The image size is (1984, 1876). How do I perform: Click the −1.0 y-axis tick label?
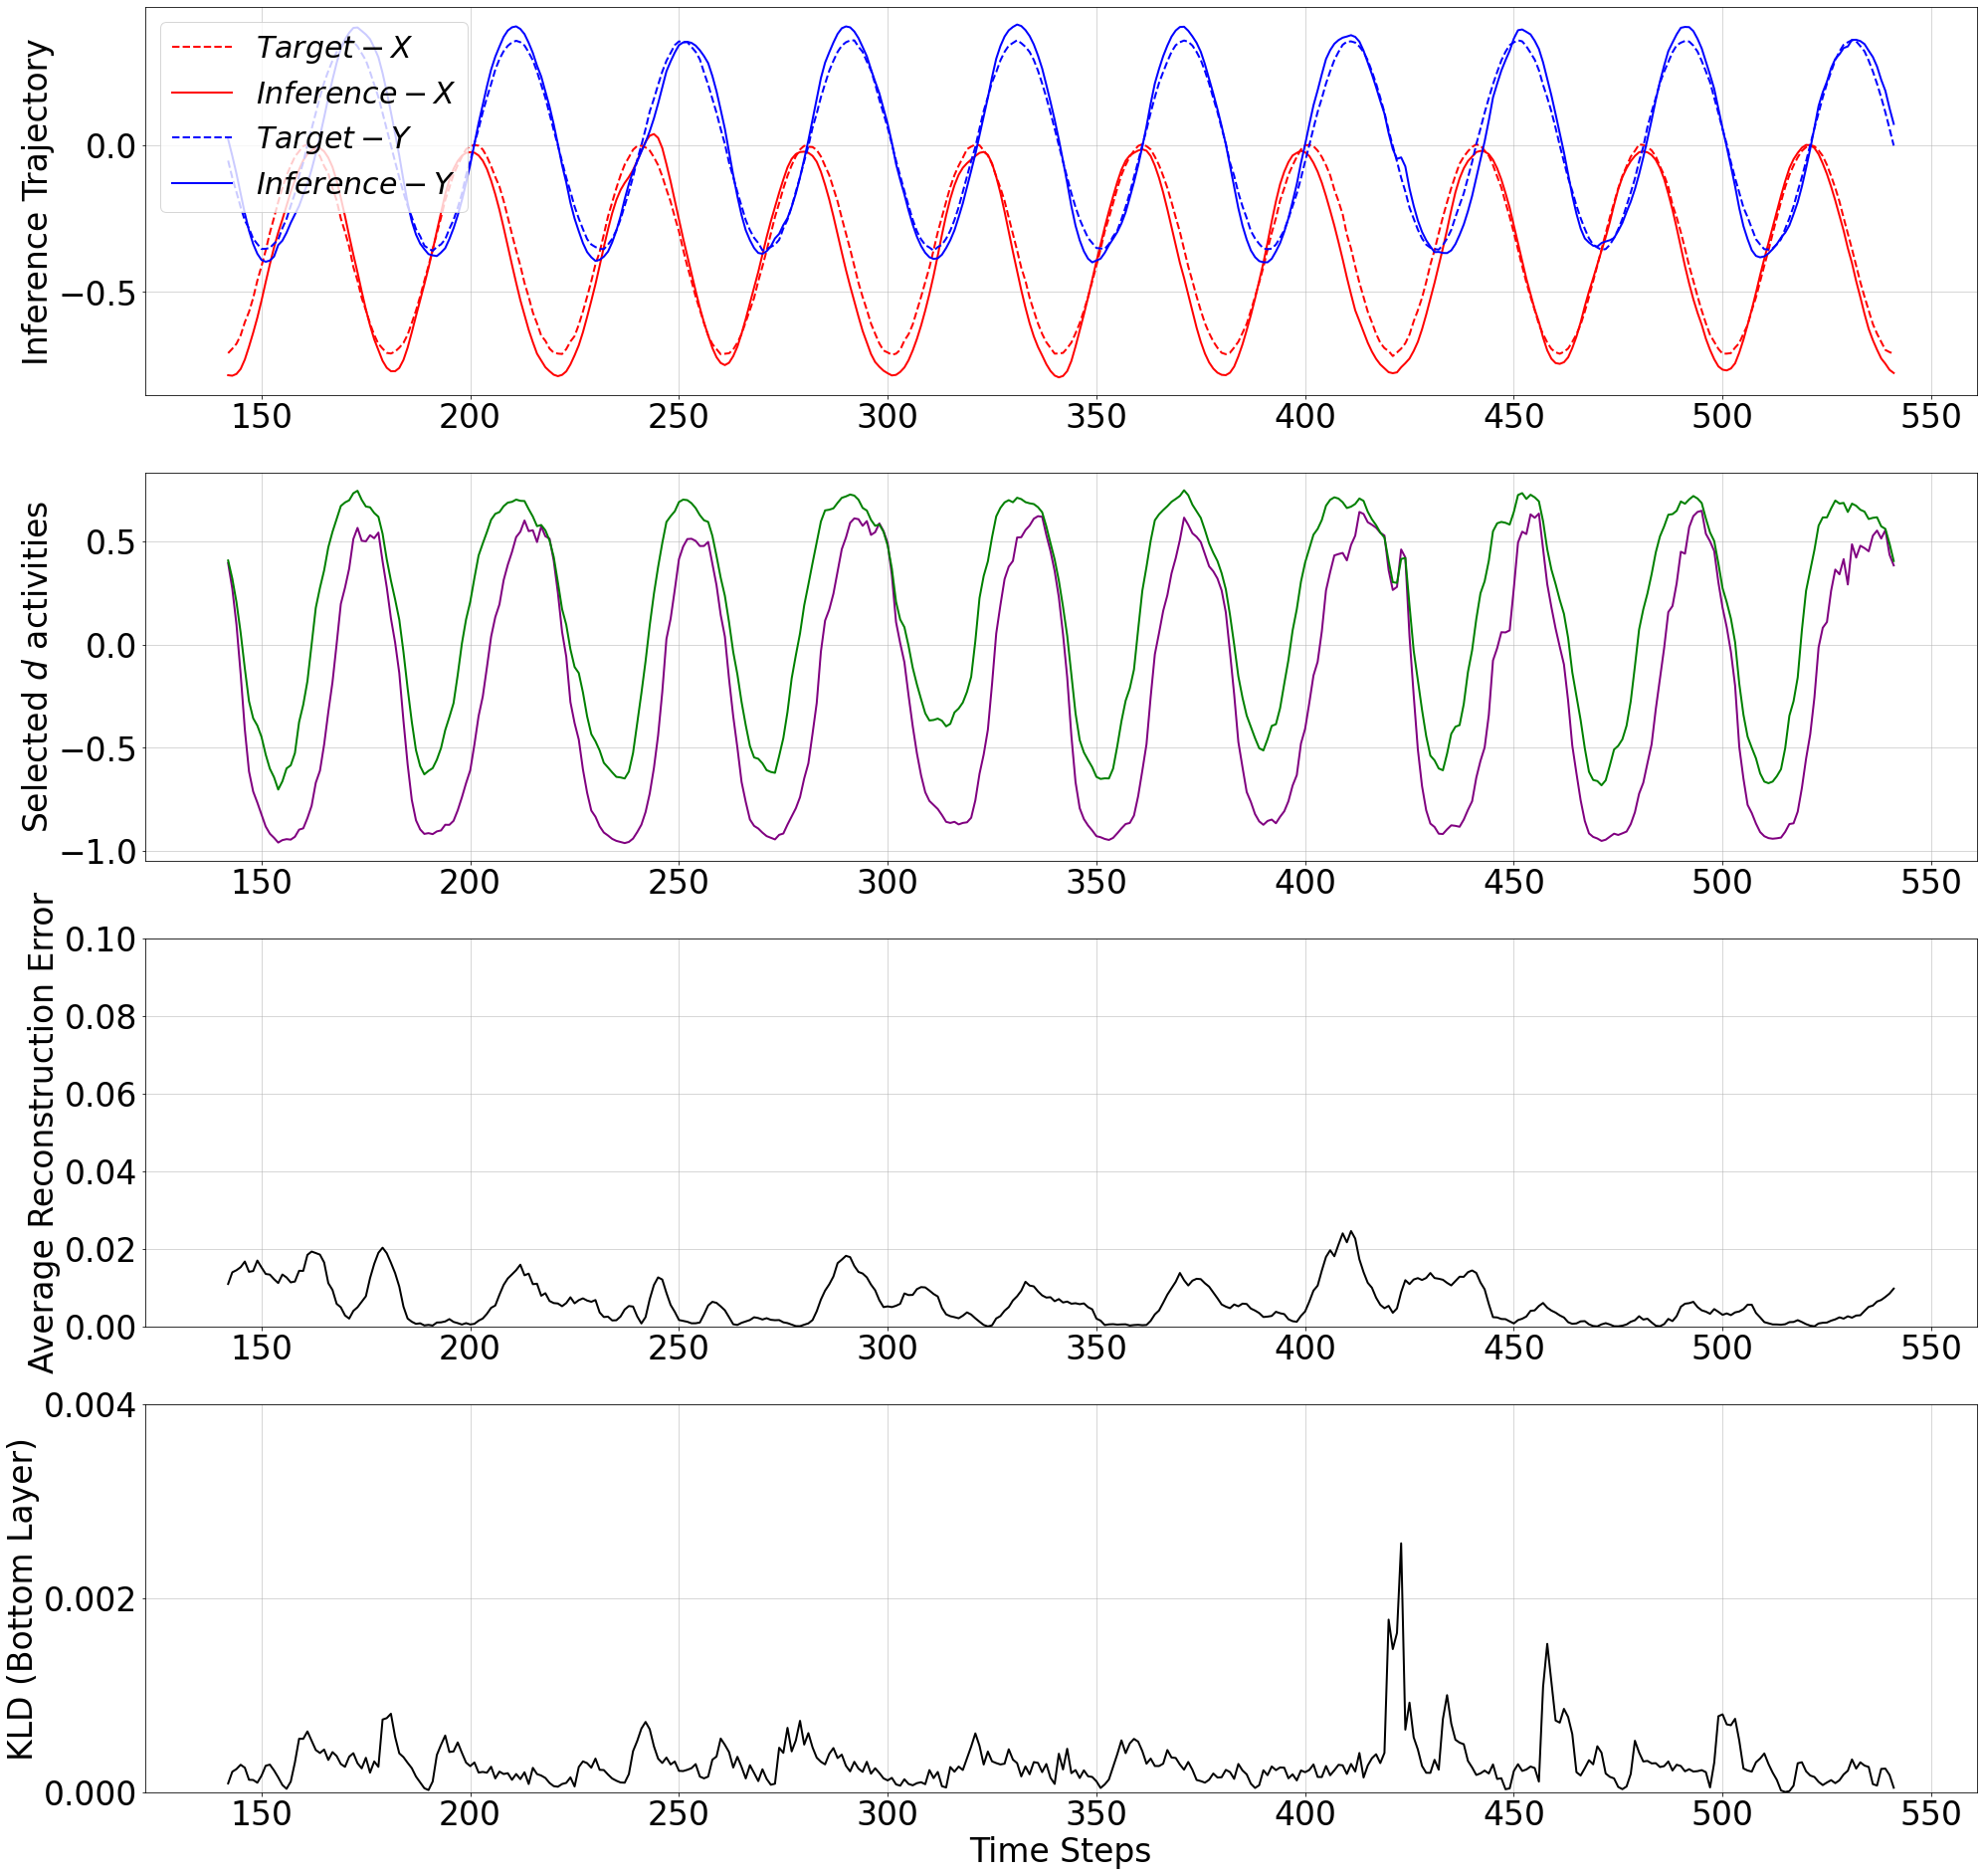click(97, 852)
